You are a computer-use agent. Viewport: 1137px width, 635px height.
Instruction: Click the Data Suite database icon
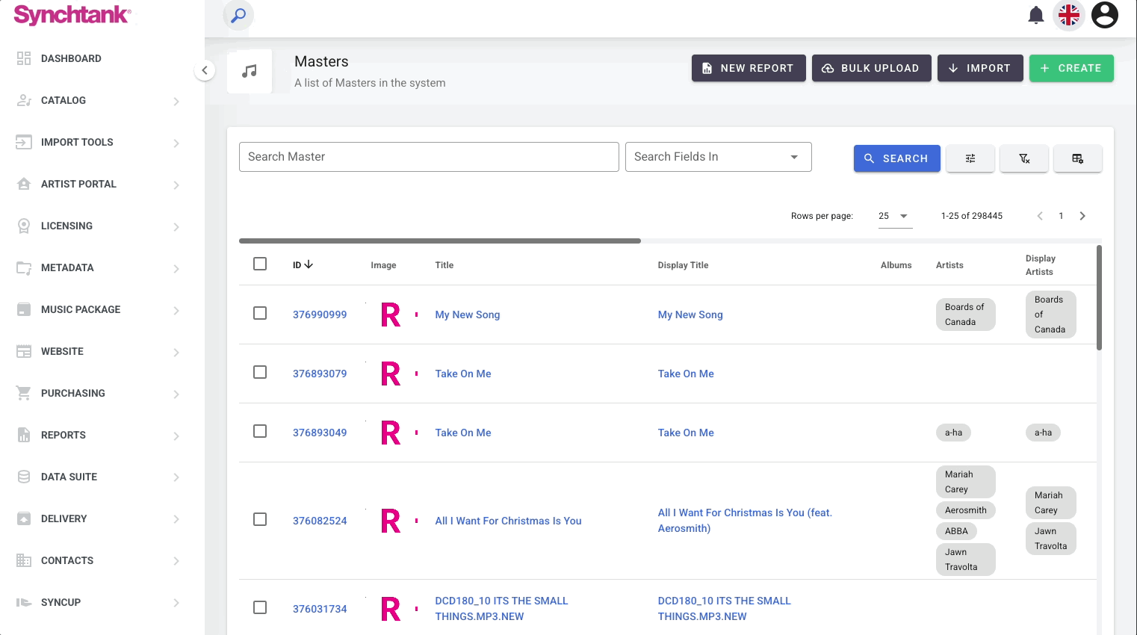tap(24, 477)
